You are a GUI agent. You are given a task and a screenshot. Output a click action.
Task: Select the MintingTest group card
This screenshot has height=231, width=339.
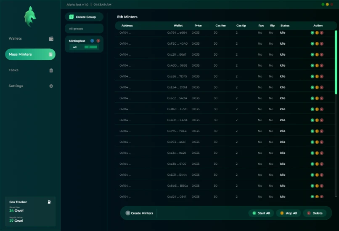(84, 44)
